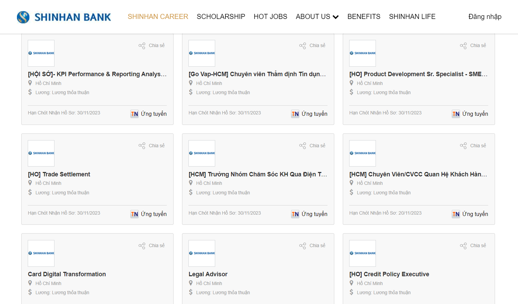Click the dollar icon on Trưởng Nhóm Chăm Sóc card
This screenshot has width=518, height=304.
[191, 192]
